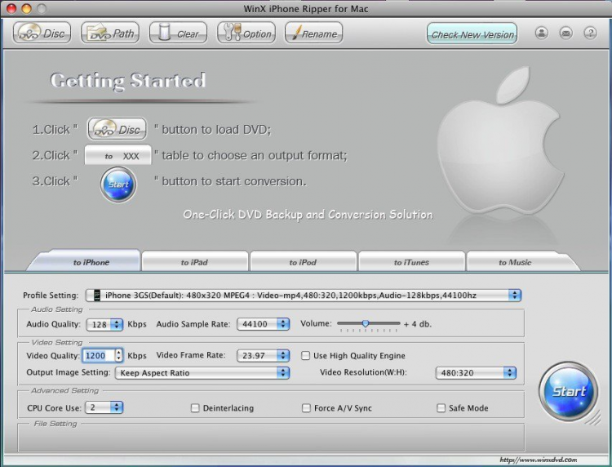Start conversion with big Start button
Image resolution: width=612 pixels, height=467 pixels.
click(568, 391)
